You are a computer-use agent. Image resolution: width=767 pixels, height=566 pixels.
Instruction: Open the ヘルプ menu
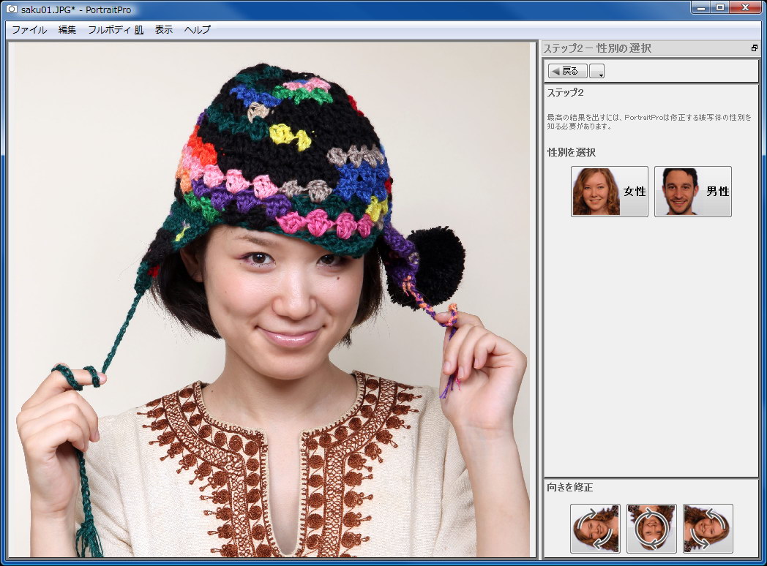click(x=197, y=30)
